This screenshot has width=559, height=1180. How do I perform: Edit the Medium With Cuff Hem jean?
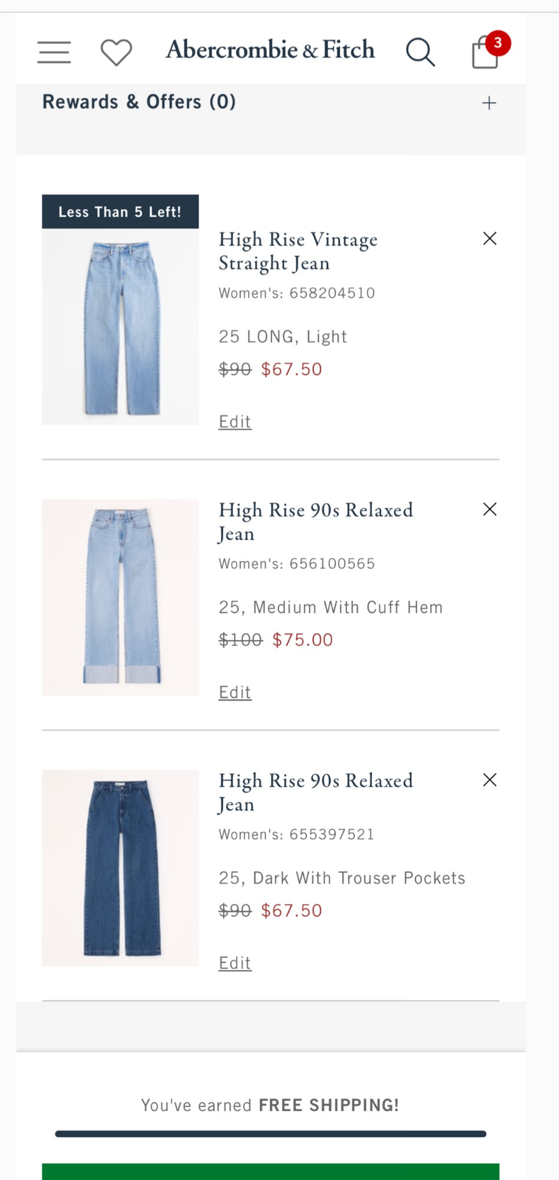[234, 692]
